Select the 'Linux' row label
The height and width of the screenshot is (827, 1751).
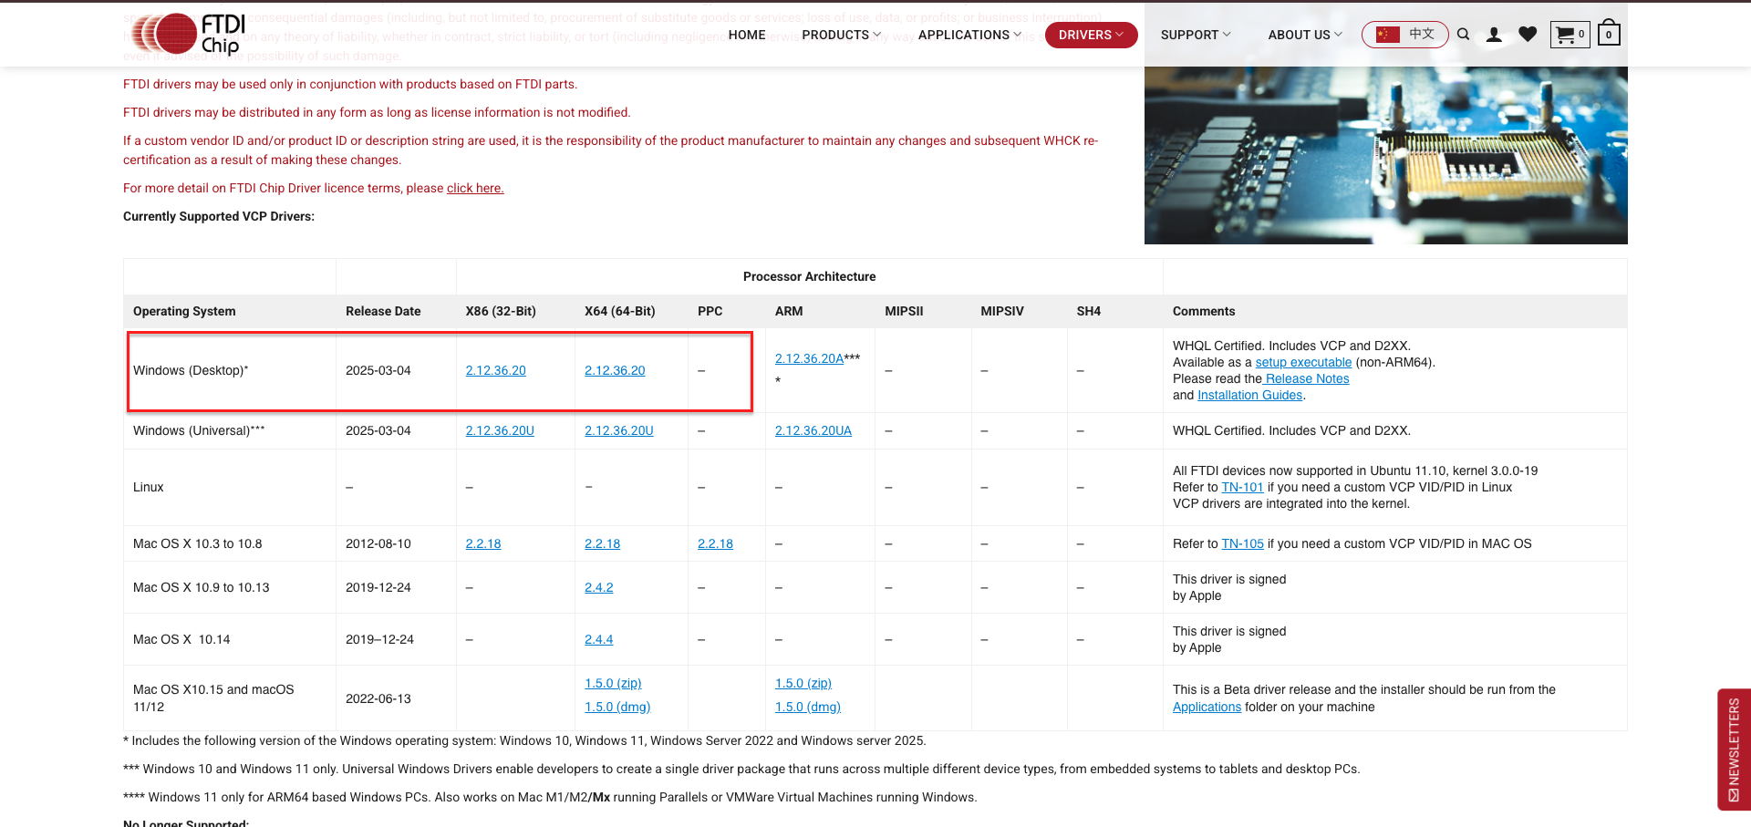pos(149,487)
